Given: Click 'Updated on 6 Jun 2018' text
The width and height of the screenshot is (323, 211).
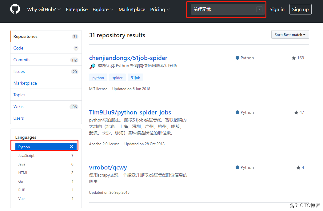Looking at the screenshot, I should (x=131, y=89).
